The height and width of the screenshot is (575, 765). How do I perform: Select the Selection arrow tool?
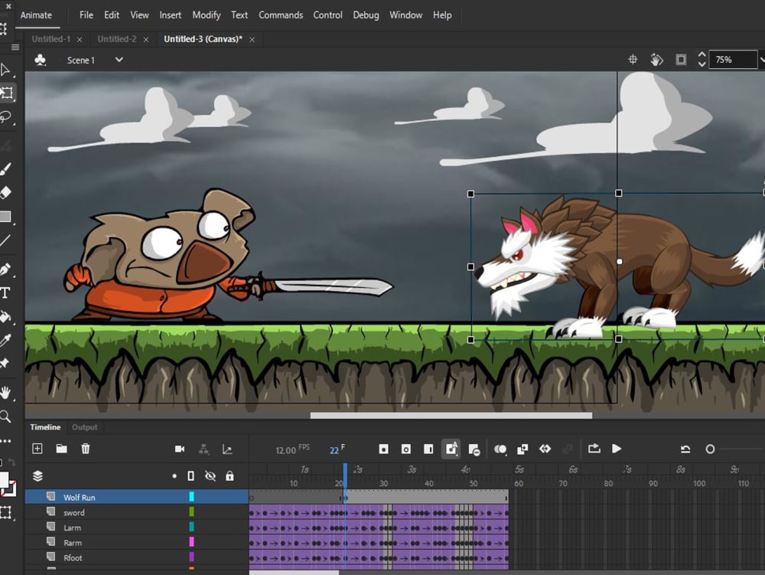[x=6, y=70]
